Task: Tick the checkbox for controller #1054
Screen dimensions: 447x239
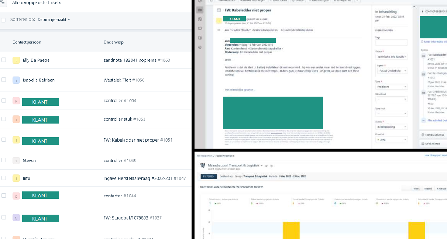Action: pyautogui.click(x=4, y=100)
